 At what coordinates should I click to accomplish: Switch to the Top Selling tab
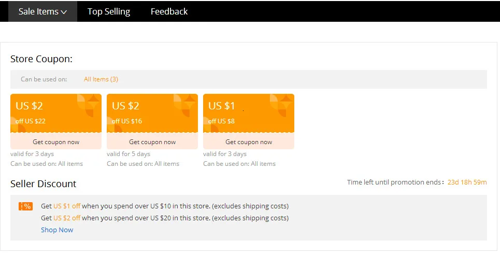pyautogui.click(x=109, y=11)
